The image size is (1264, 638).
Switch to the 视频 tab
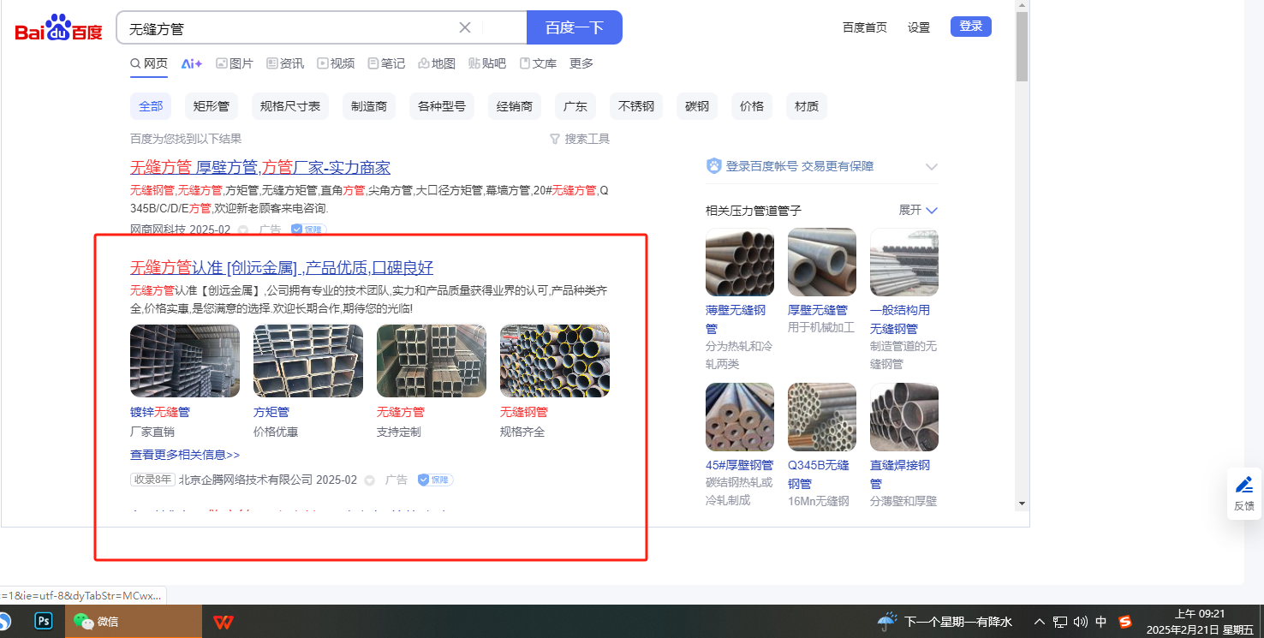tap(336, 63)
